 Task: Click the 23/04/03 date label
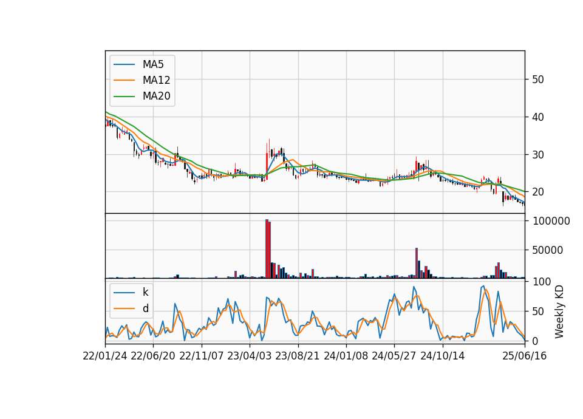tap(249, 356)
